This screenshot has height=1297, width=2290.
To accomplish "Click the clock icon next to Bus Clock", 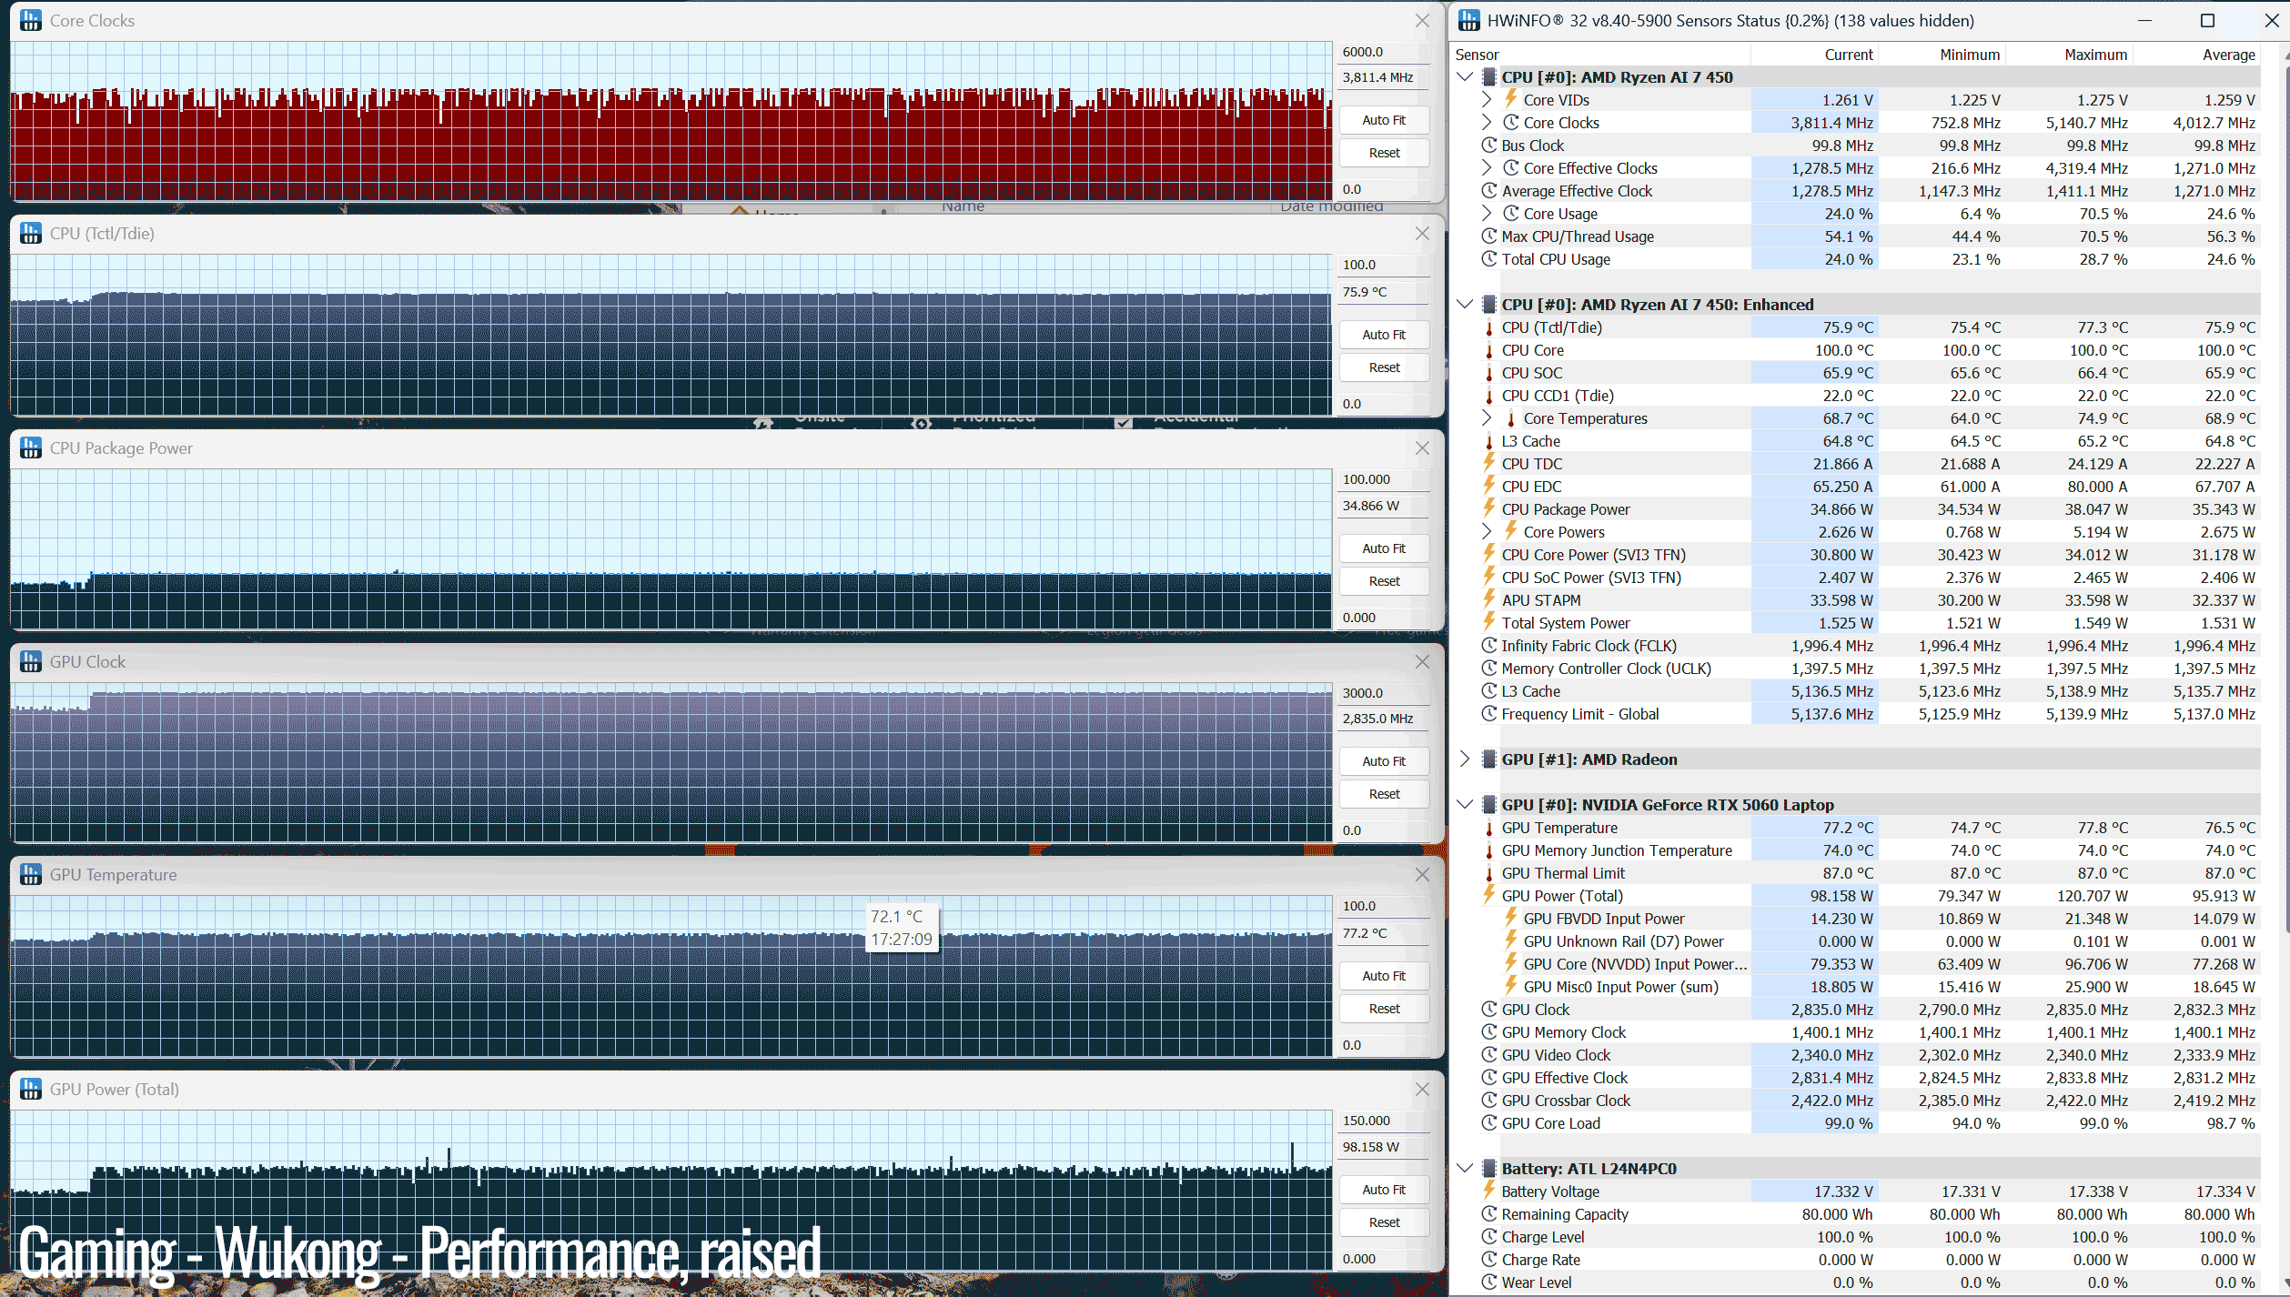I will click(x=1488, y=146).
